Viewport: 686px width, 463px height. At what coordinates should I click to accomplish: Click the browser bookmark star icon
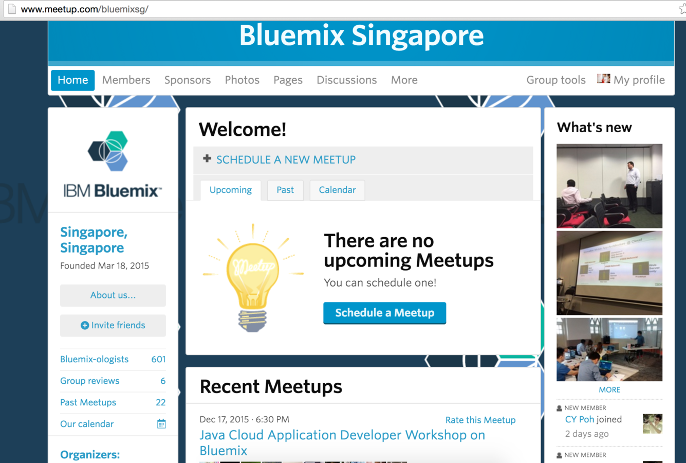click(682, 9)
